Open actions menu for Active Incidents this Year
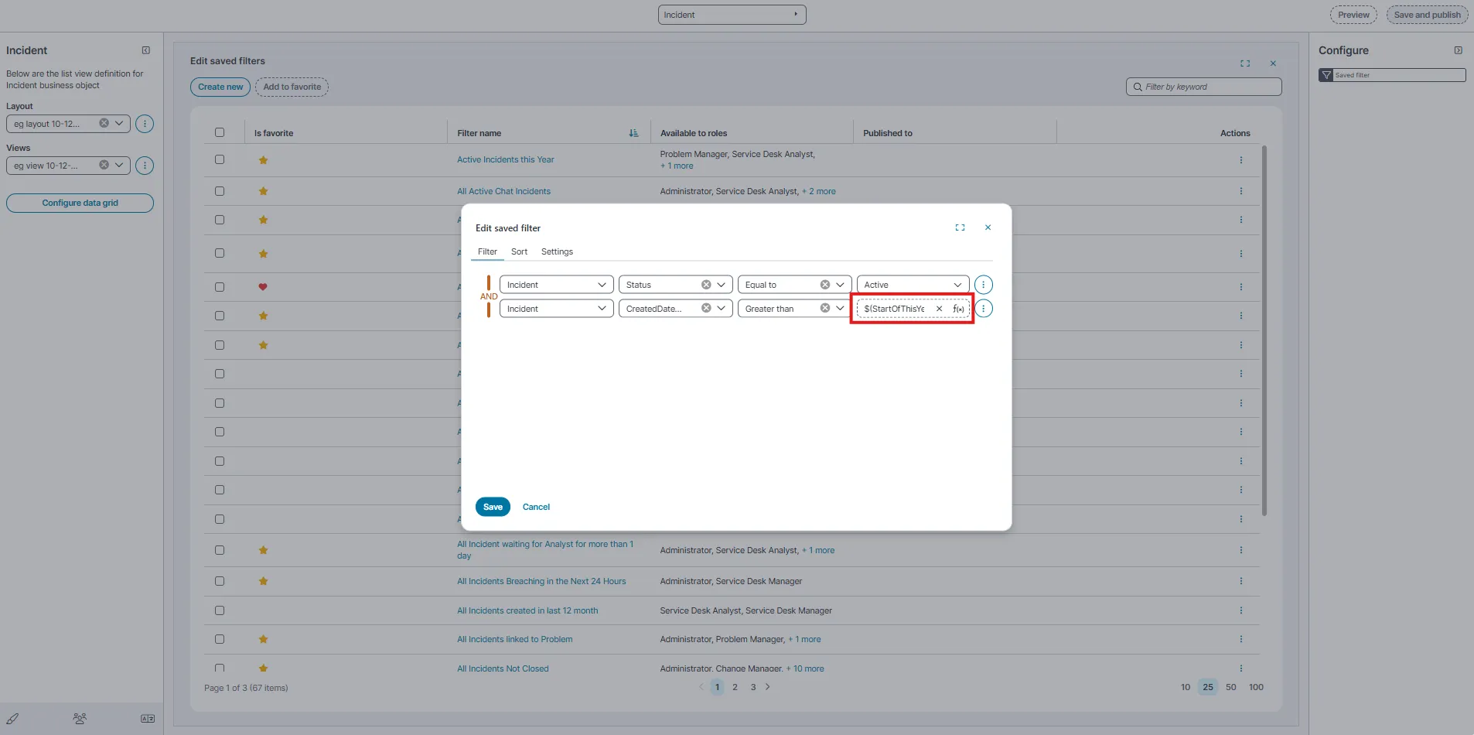Image resolution: width=1474 pixels, height=735 pixels. click(x=1240, y=160)
